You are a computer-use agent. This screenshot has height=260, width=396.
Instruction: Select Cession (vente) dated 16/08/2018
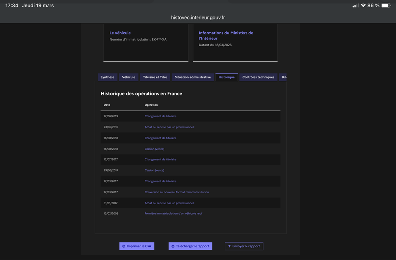pyautogui.click(x=154, y=149)
